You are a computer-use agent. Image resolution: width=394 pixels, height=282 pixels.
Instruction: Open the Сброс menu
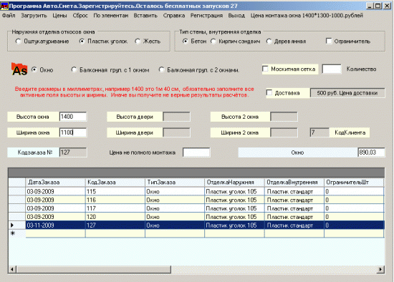pyautogui.click(x=80, y=16)
